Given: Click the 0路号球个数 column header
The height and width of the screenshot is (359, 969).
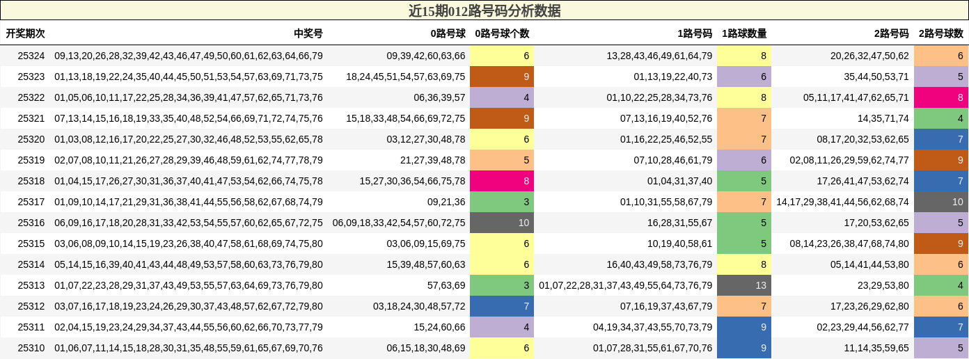Looking at the screenshot, I should pos(502,33).
